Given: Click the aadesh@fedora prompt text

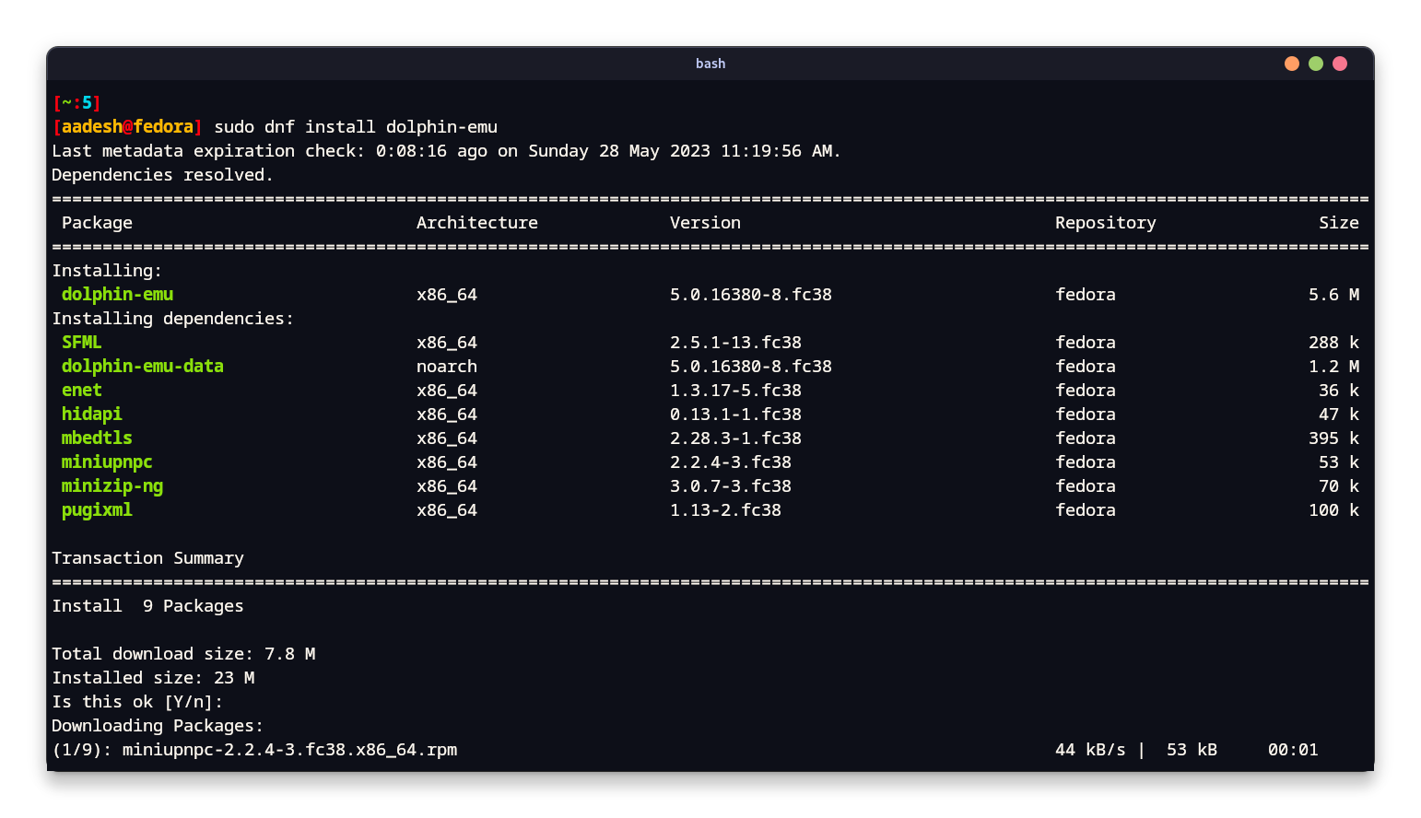Looking at the screenshot, I should pos(127,126).
